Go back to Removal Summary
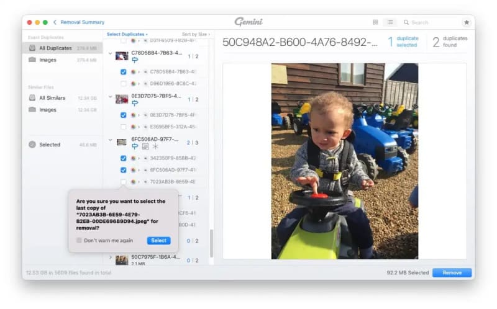The width and height of the screenshot is (497, 309). pyautogui.click(x=79, y=22)
